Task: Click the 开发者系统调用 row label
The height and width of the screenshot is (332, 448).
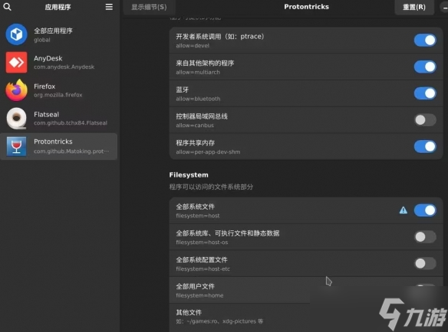Action: (219, 37)
